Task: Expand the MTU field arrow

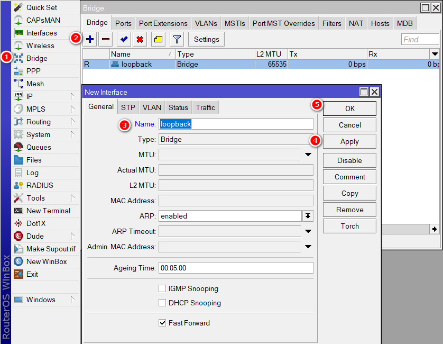Action: (x=308, y=155)
